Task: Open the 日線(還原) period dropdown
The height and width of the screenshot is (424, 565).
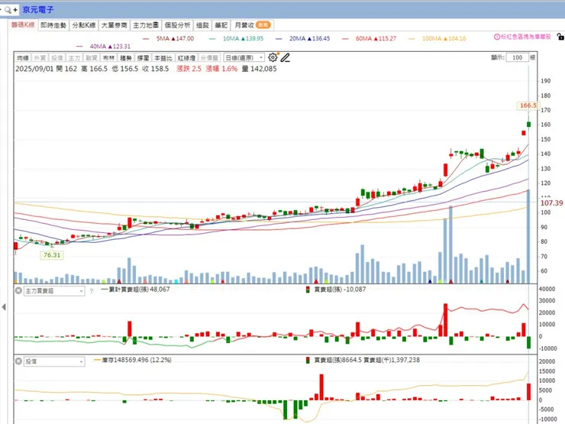Action: [x=244, y=58]
